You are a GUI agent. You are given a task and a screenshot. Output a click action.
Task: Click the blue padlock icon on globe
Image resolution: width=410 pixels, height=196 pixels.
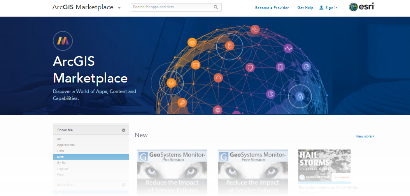coord(300,96)
